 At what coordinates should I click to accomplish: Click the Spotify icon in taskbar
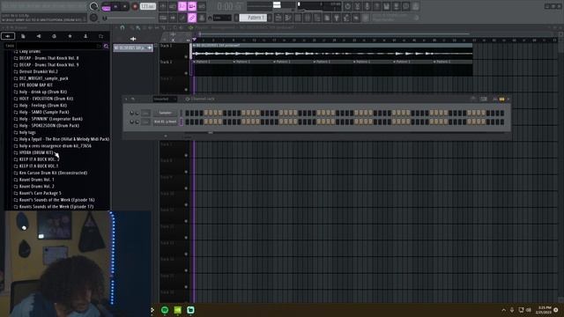(165, 310)
